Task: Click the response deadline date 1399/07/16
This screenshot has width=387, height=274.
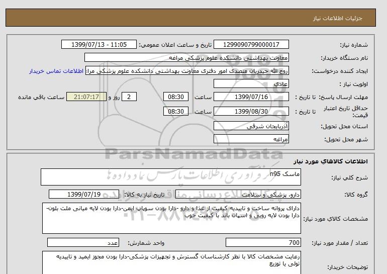Action: 251,97
